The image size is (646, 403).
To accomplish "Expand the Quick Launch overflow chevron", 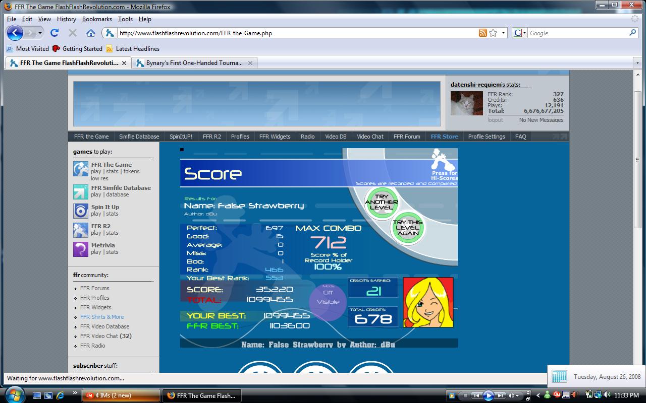I will [75, 393].
